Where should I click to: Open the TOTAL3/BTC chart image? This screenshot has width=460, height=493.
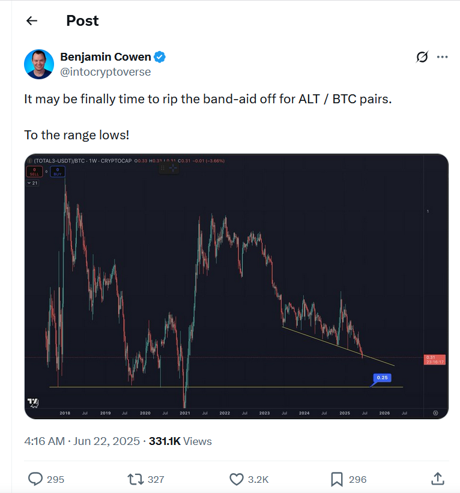tap(237, 286)
